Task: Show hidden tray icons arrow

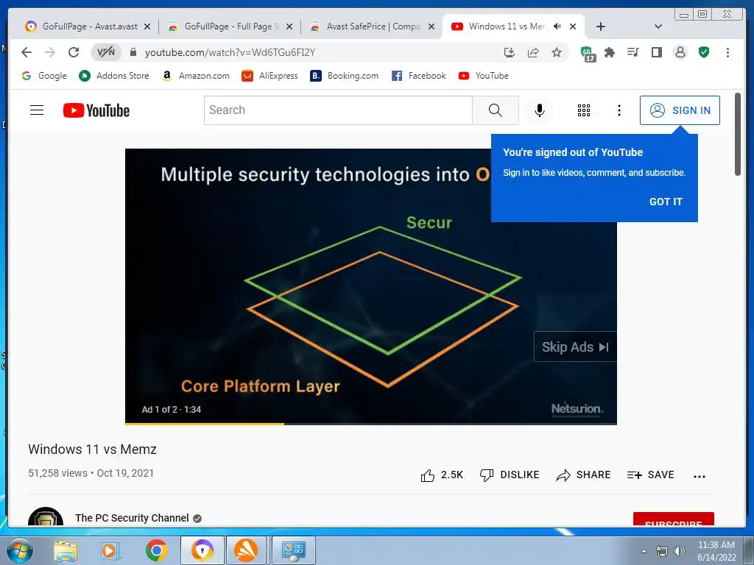Action: tap(644, 551)
